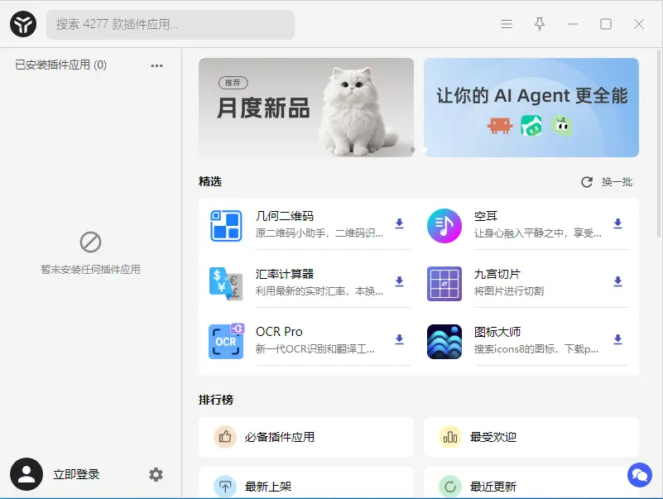This screenshot has width=663, height=499.
Task: Click thumbs-up icon of 必备插件应用
Action: 225,437
